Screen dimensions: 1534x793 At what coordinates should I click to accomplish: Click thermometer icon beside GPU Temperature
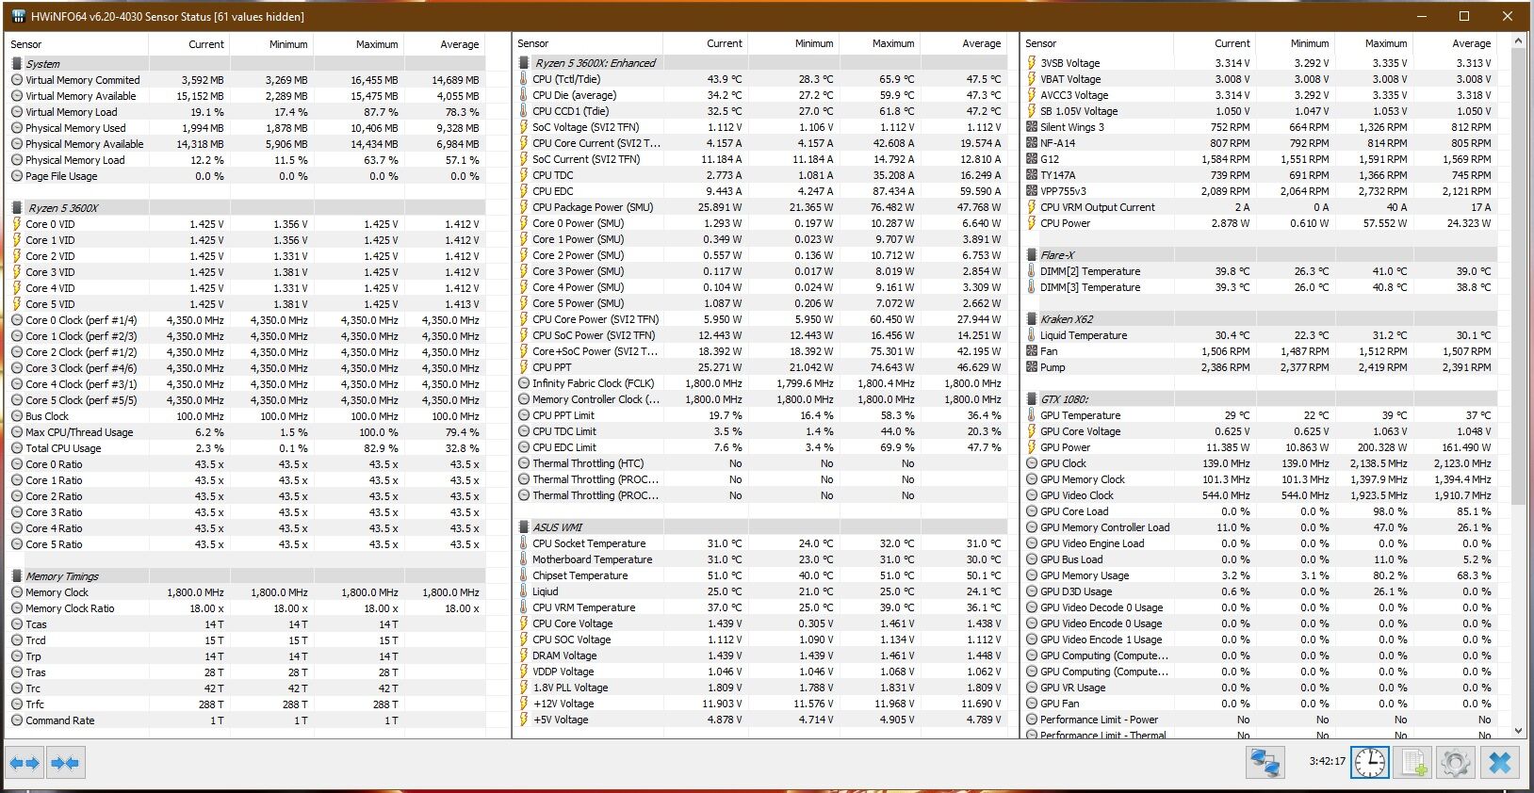(1032, 415)
